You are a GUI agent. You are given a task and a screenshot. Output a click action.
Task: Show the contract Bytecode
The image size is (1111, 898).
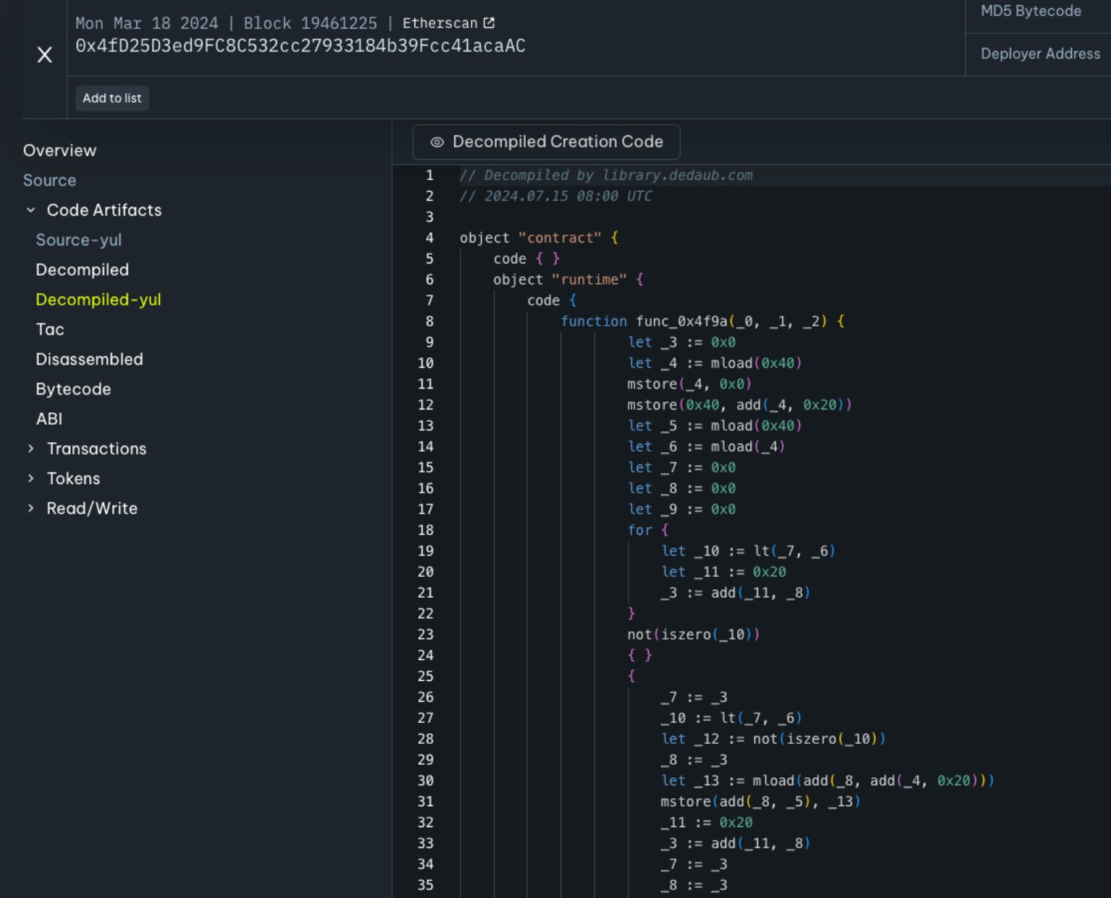coord(73,389)
